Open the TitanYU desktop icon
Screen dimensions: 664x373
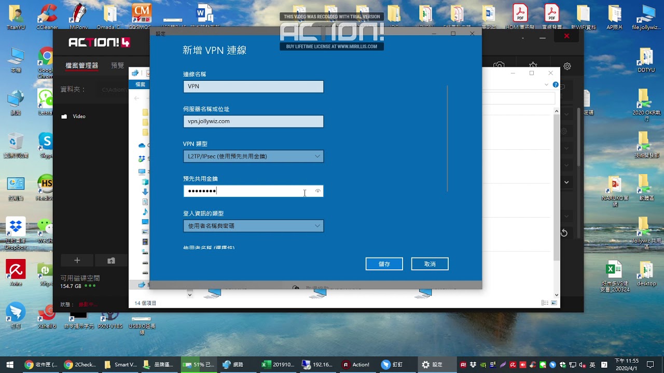point(16,17)
